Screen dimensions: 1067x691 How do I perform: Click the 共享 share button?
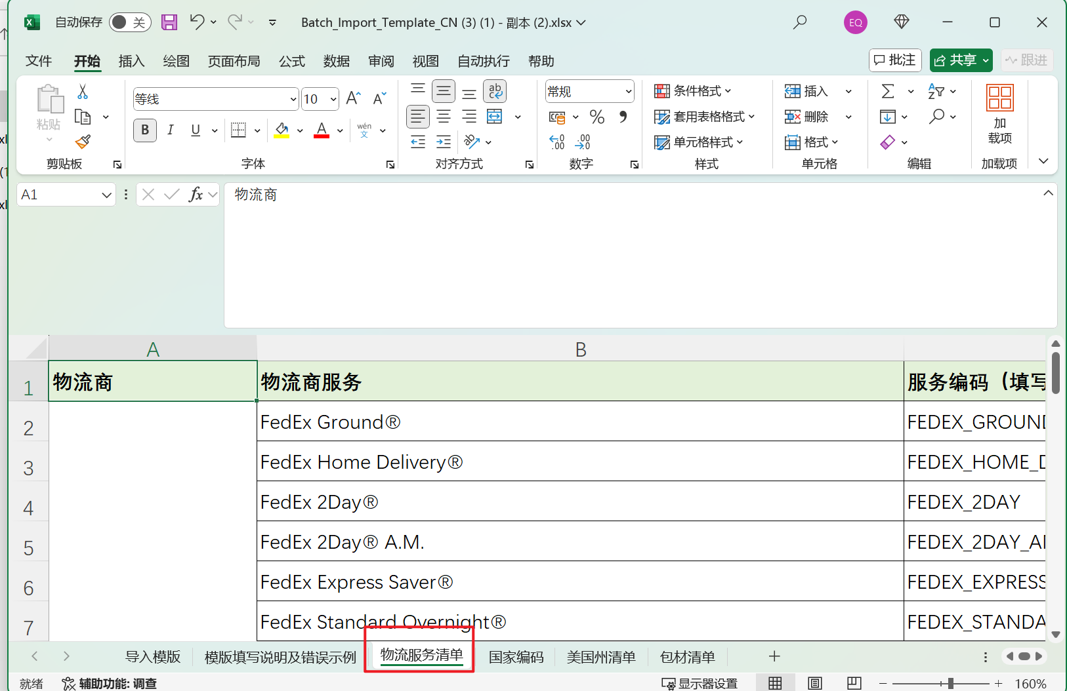[x=961, y=60]
